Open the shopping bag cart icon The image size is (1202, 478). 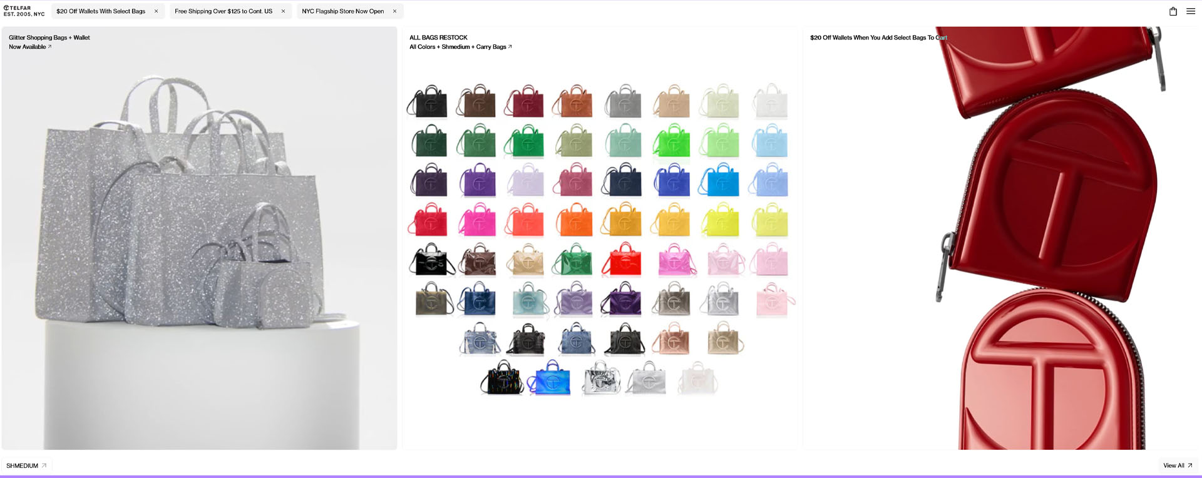1173,11
